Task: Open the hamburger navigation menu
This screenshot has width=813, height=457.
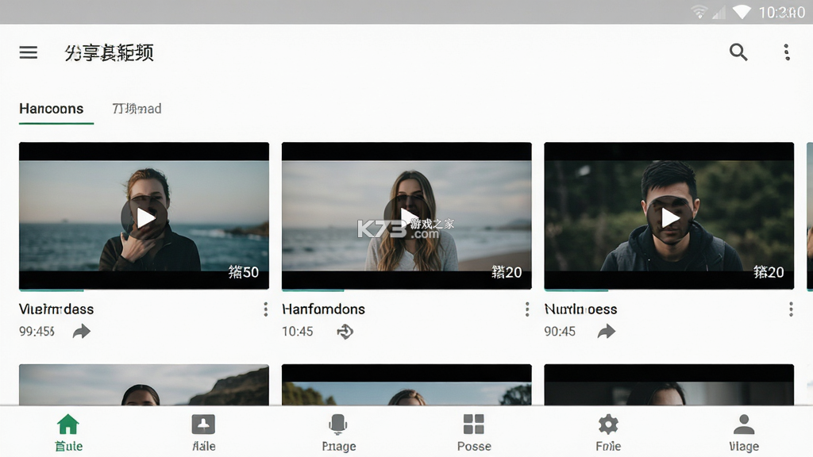Action: 29,52
